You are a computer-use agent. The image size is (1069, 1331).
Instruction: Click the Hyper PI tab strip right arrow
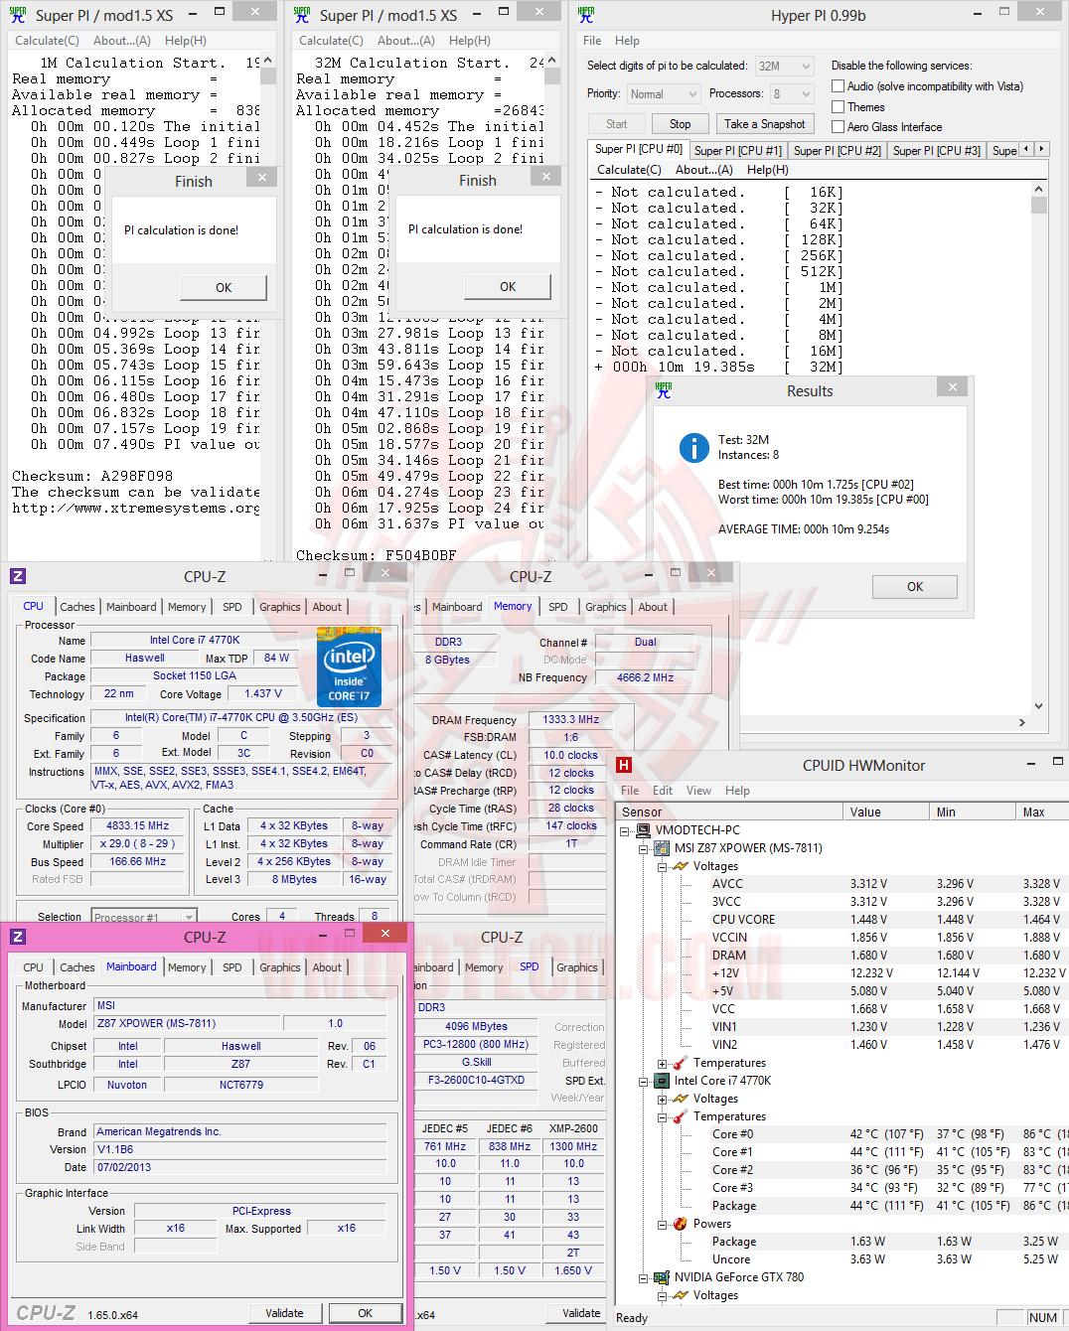[x=1041, y=149]
